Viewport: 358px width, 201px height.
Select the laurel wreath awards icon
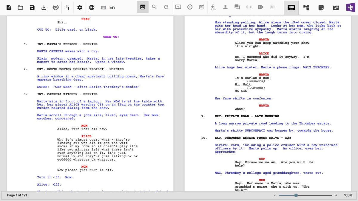coord(56,7)
